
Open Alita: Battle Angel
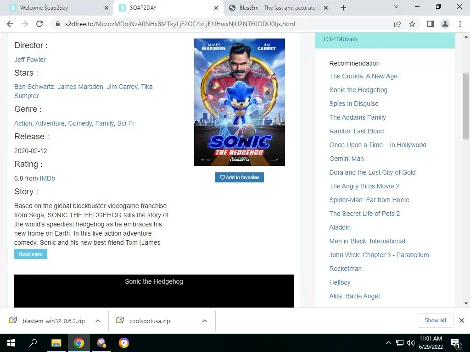(354, 297)
